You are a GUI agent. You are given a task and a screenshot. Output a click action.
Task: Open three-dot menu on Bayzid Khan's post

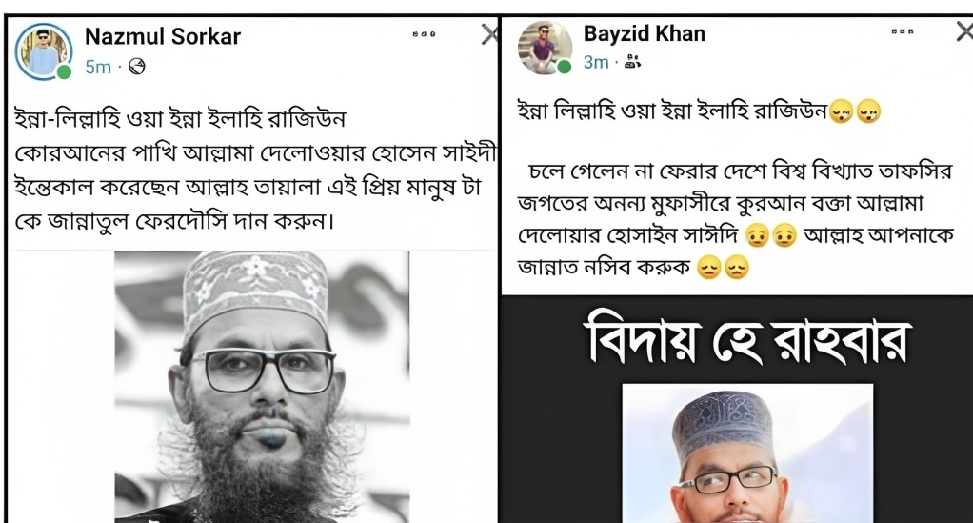tap(903, 31)
